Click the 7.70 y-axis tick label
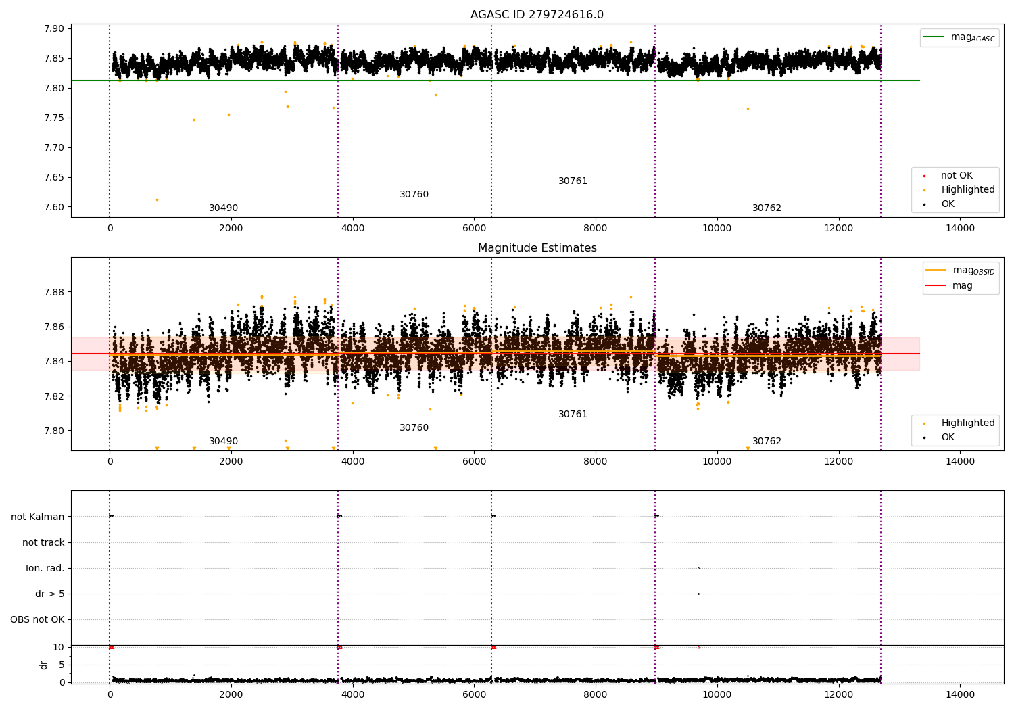The height and width of the screenshot is (710, 1014). 54,147
